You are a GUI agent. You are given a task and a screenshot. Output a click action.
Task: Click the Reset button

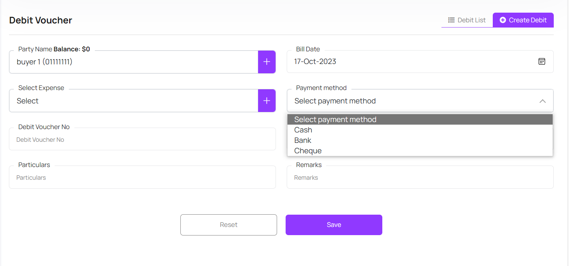point(228,225)
